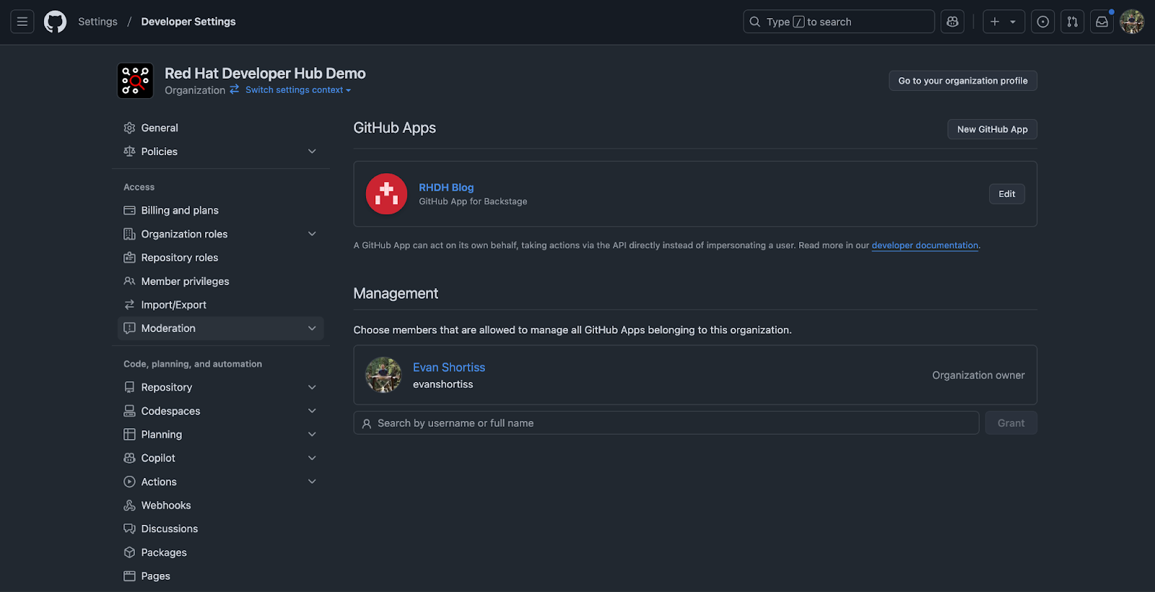Viewport: 1155px width, 592px height.
Task: Click the Grant button
Action: click(x=1011, y=423)
